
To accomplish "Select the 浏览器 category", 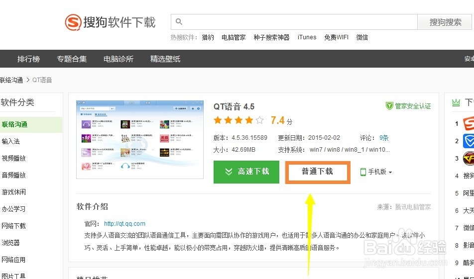I will [x=11, y=243].
